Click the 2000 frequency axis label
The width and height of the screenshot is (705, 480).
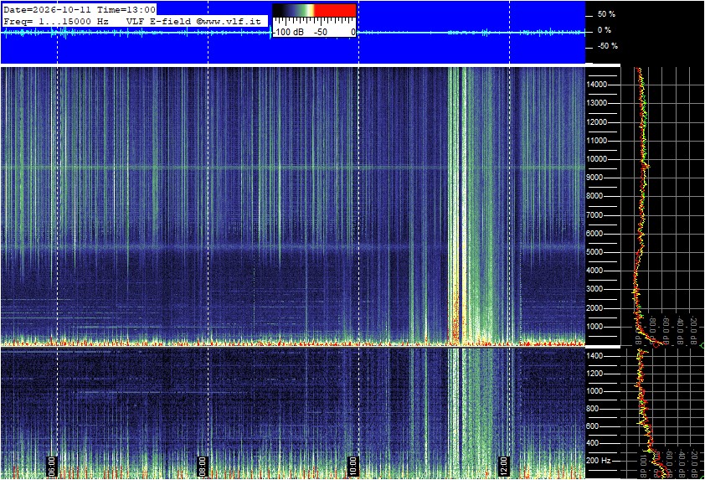click(x=594, y=308)
